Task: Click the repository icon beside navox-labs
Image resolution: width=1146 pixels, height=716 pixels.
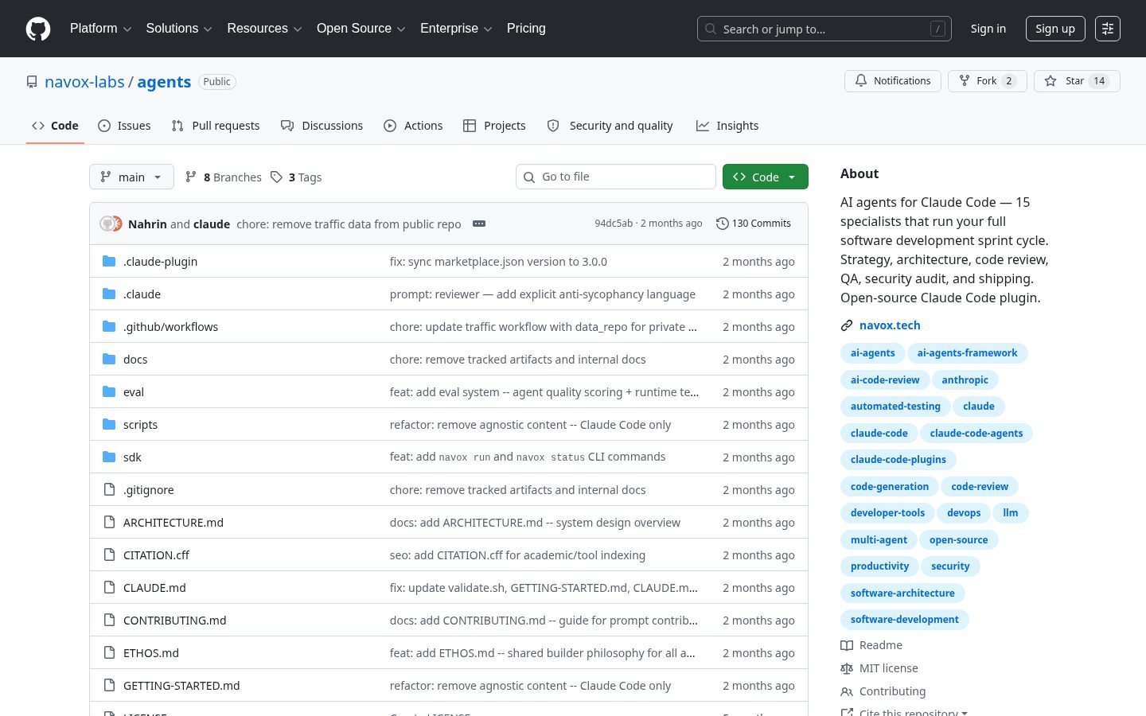Action: click(x=32, y=82)
